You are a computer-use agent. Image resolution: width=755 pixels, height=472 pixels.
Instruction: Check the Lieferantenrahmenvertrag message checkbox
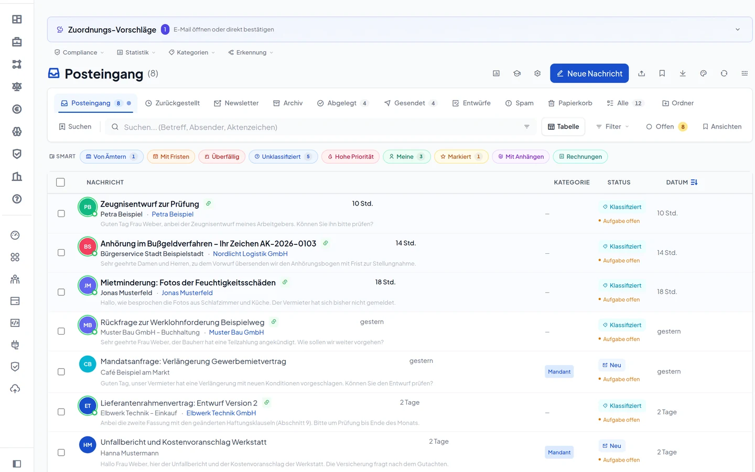[61, 412]
